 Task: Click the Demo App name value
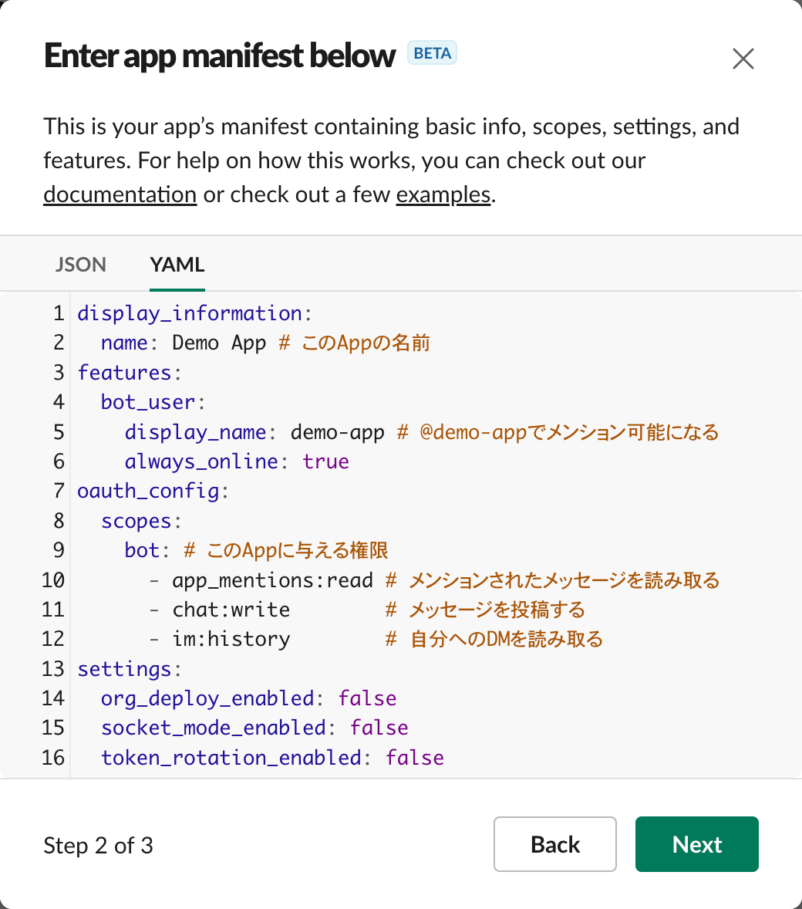pyautogui.click(x=219, y=343)
